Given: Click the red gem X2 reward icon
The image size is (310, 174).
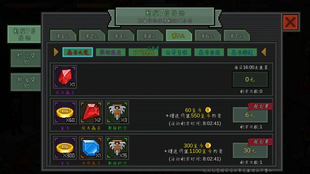Looking at the screenshot, I should click(x=91, y=113).
